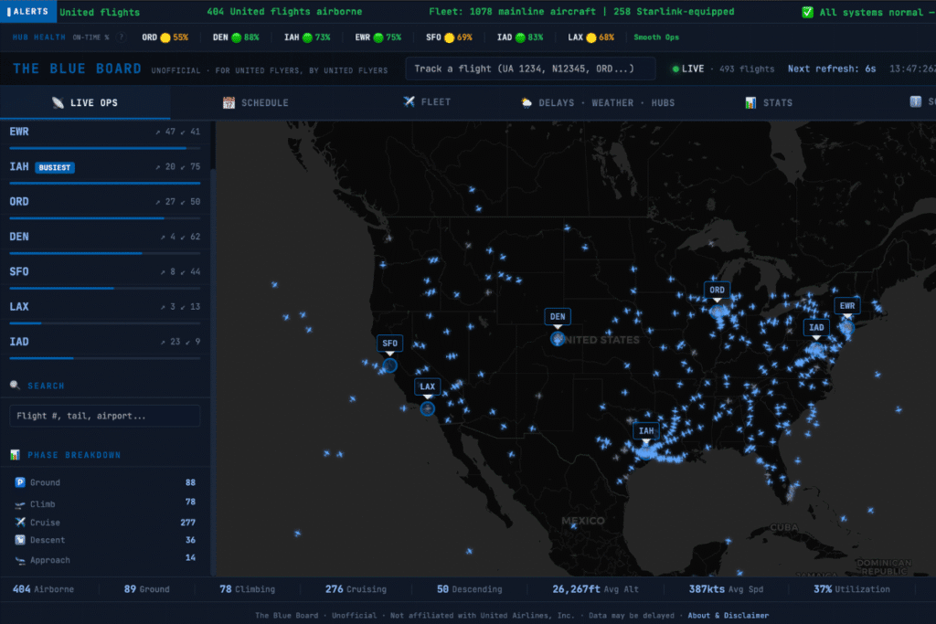The height and width of the screenshot is (624, 936).
Task: Click the Descent phase icon
Action: tap(20, 540)
